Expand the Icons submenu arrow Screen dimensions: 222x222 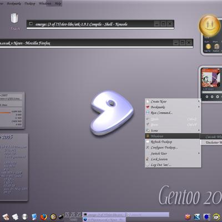click(199, 130)
